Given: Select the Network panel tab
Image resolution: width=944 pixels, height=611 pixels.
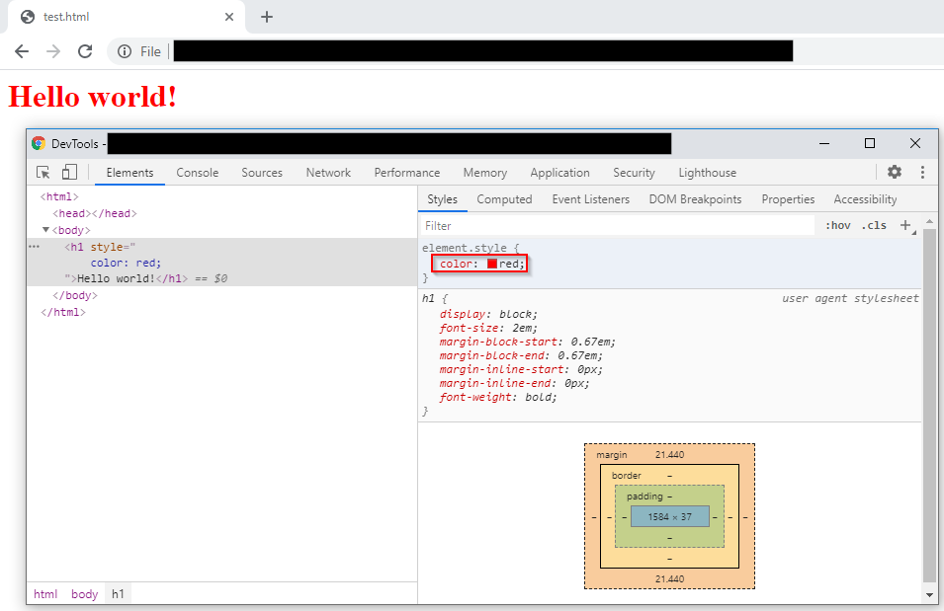Looking at the screenshot, I should pyautogui.click(x=328, y=173).
